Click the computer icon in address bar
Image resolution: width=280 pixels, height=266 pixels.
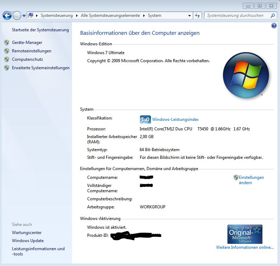31,15
